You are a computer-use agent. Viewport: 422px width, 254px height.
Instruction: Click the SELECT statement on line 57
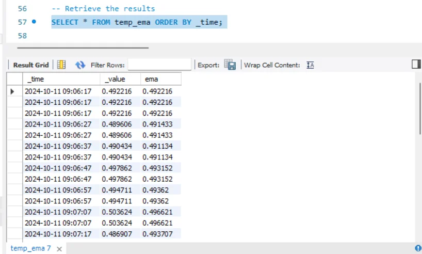click(x=139, y=23)
